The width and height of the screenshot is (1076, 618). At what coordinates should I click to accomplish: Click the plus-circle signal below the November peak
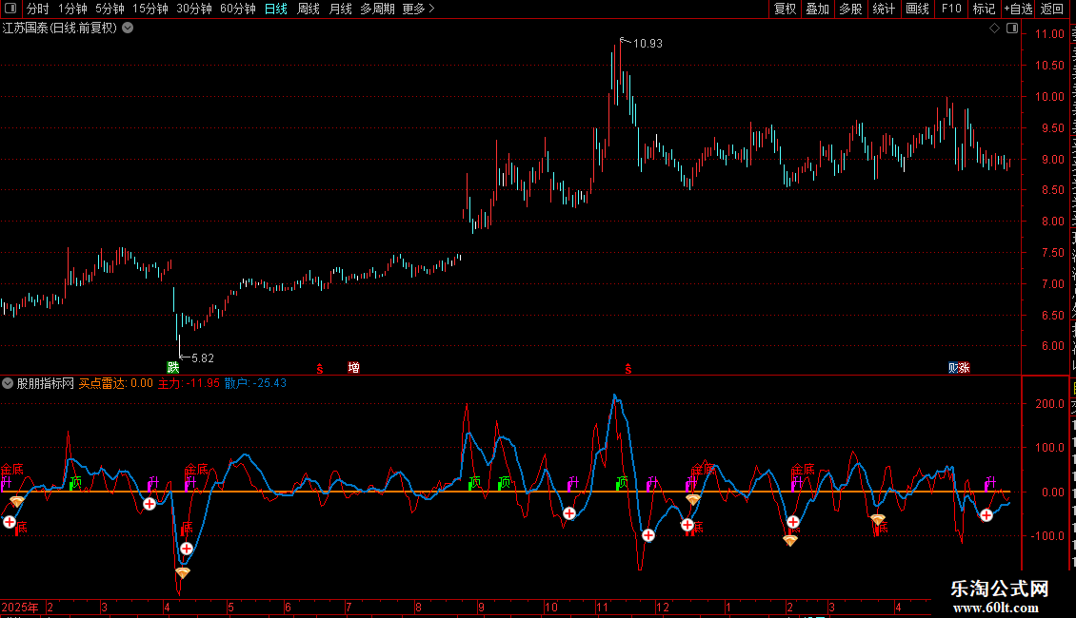[x=648, y=535]
